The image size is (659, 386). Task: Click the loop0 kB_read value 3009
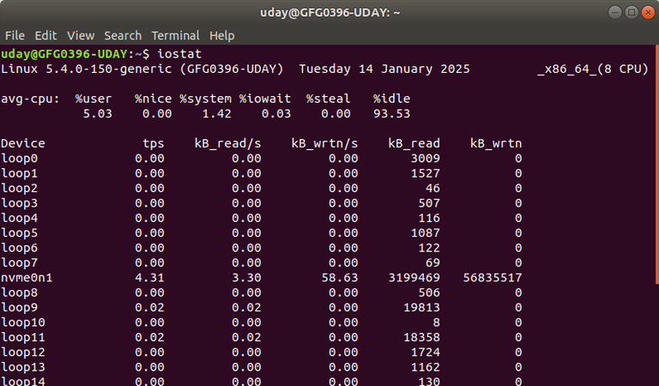point(426,159)
